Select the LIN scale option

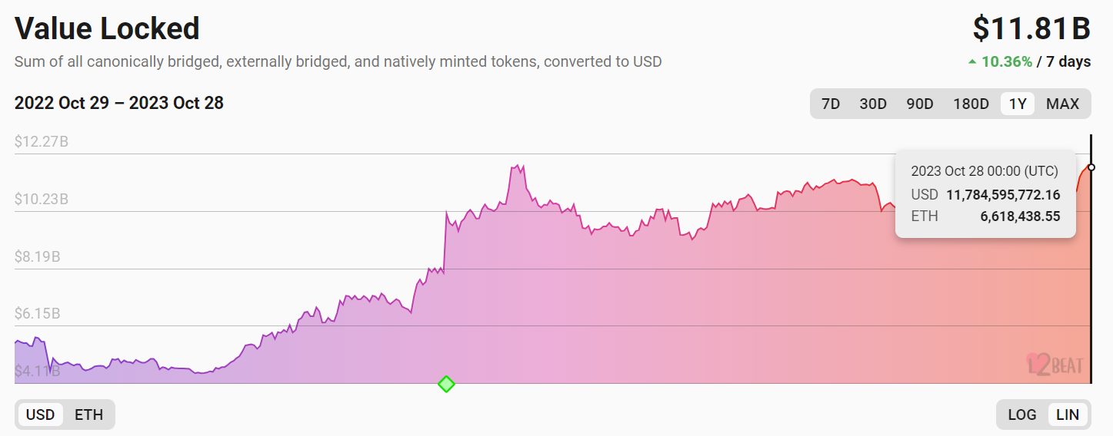1068,415
